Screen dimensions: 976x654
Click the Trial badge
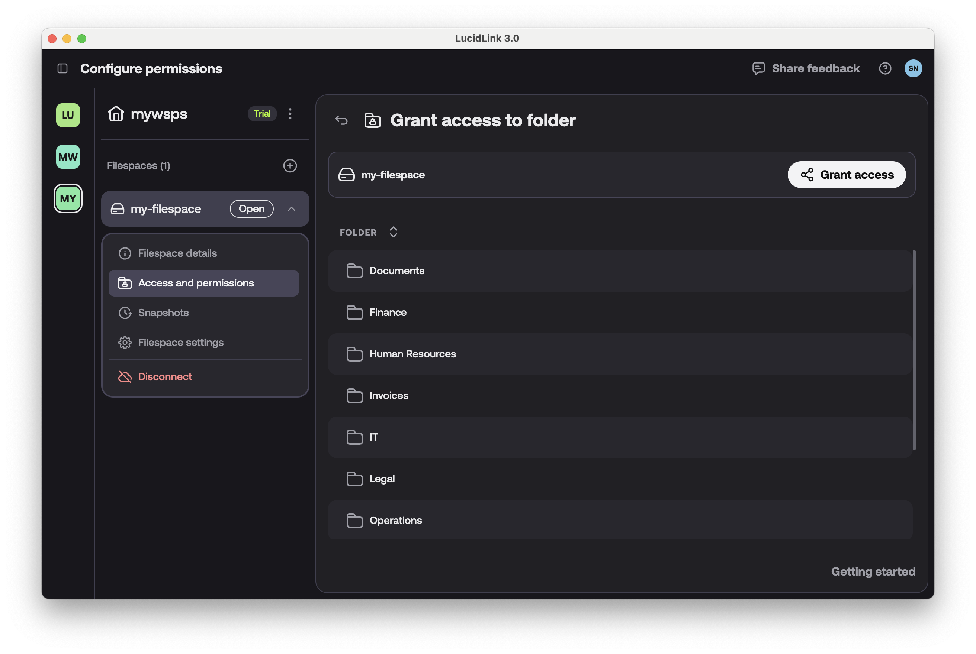(x=262, y=114)
